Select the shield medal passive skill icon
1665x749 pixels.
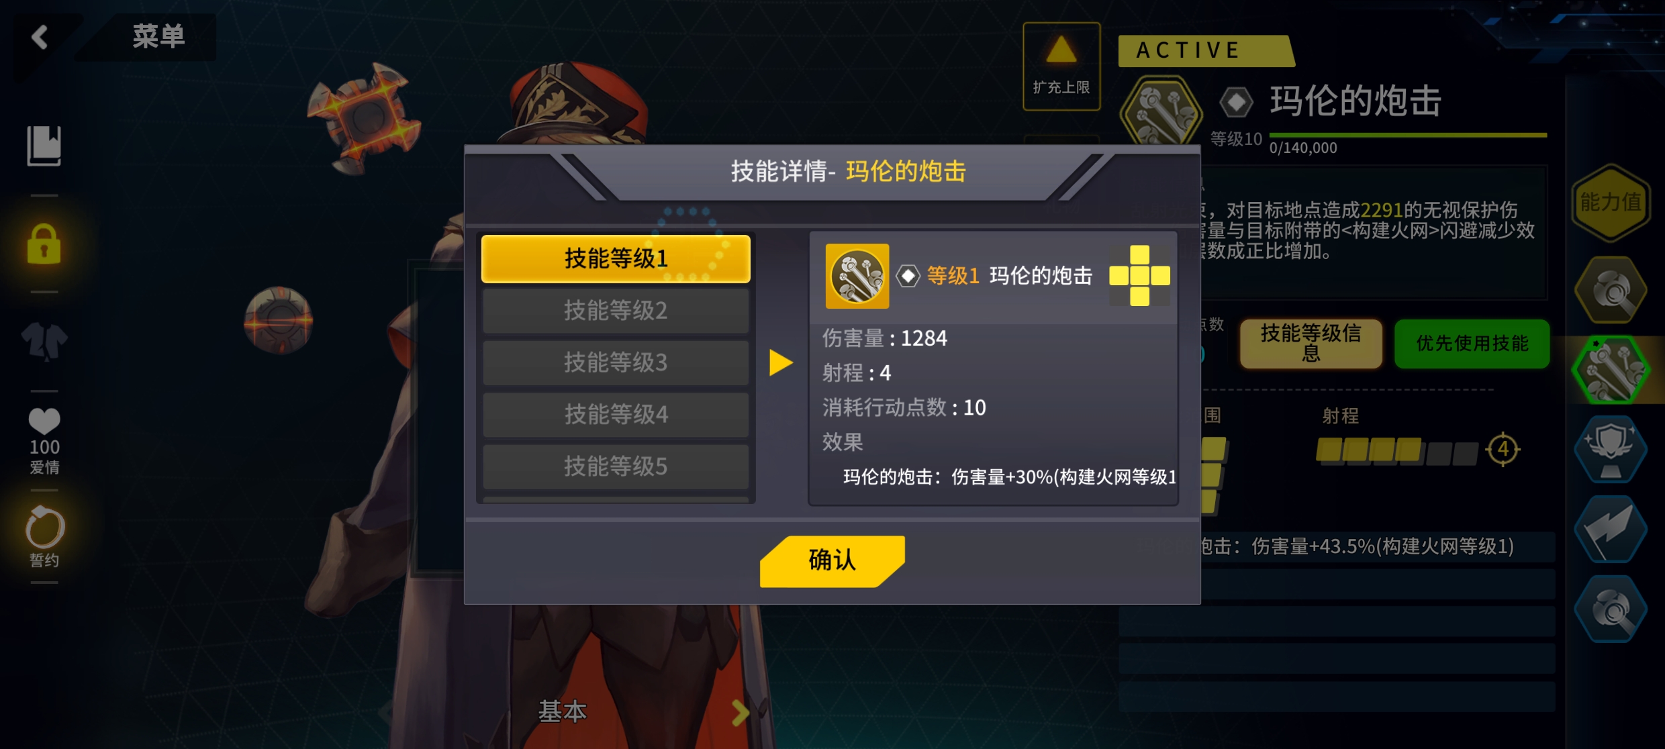[x=1611, y=449]
